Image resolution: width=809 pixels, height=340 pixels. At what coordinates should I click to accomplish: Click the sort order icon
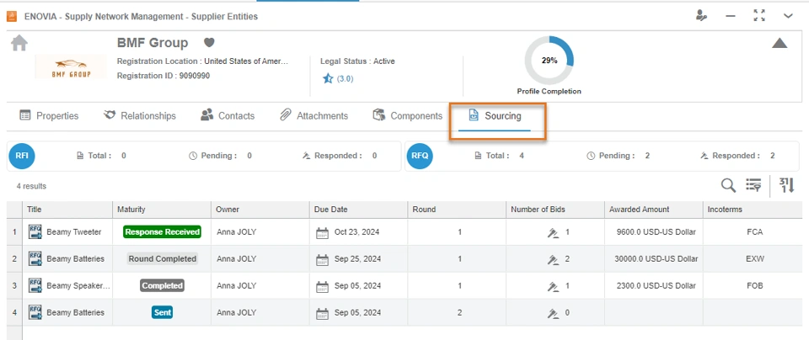pos(786,185)
